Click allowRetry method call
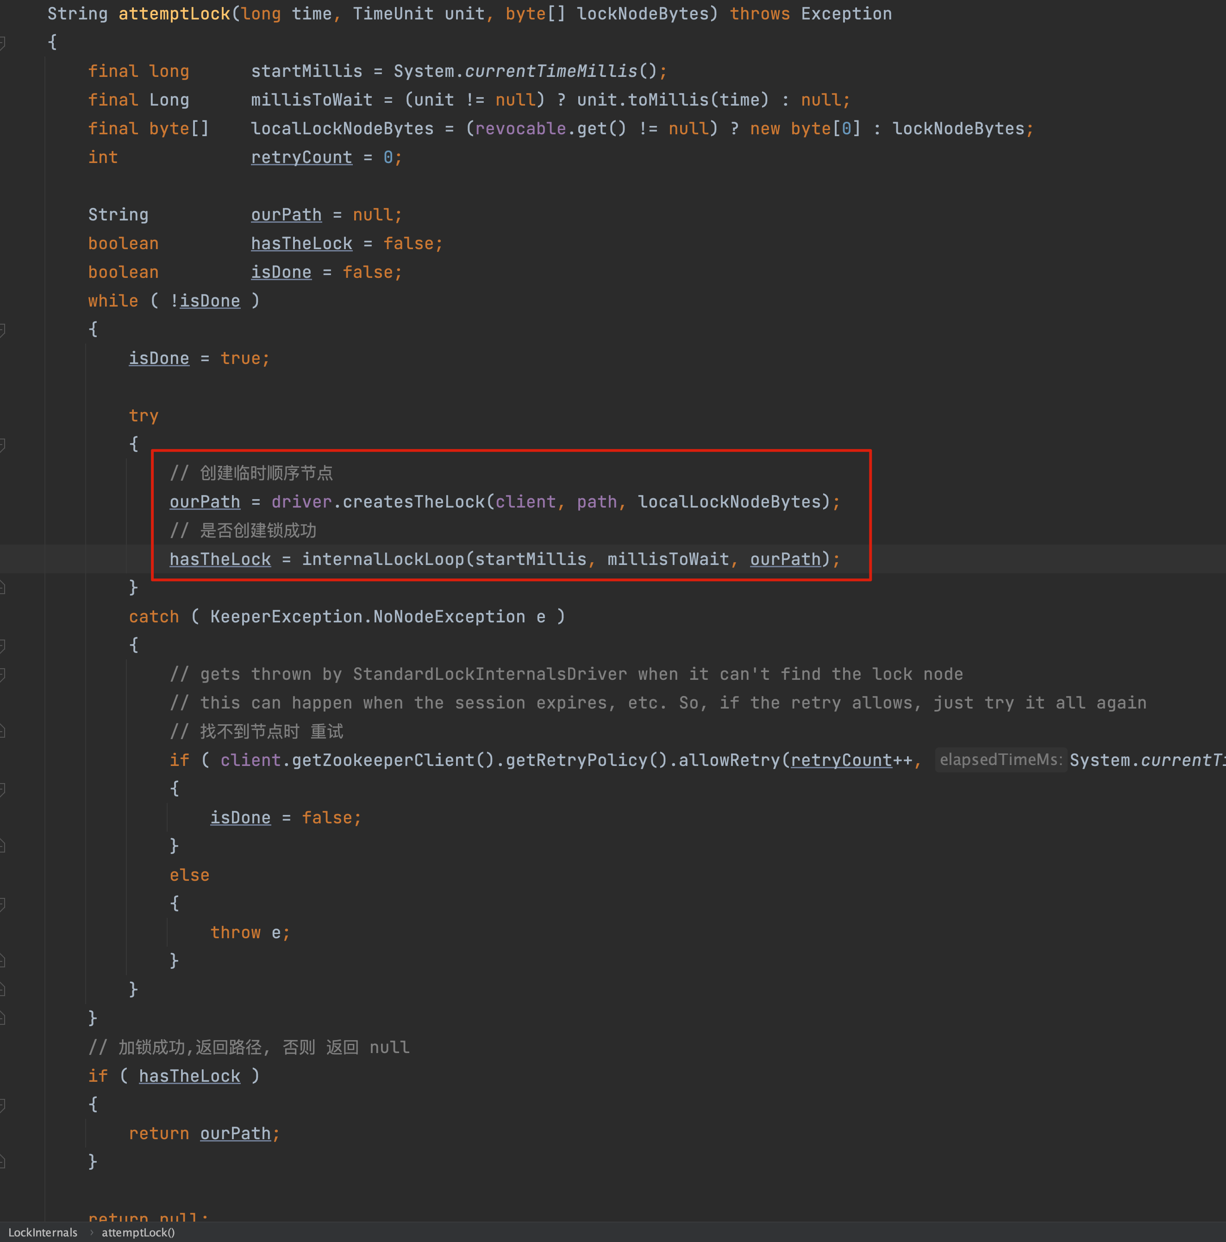This screenshot has height=1242, width=1226. (x=729, y=760)
